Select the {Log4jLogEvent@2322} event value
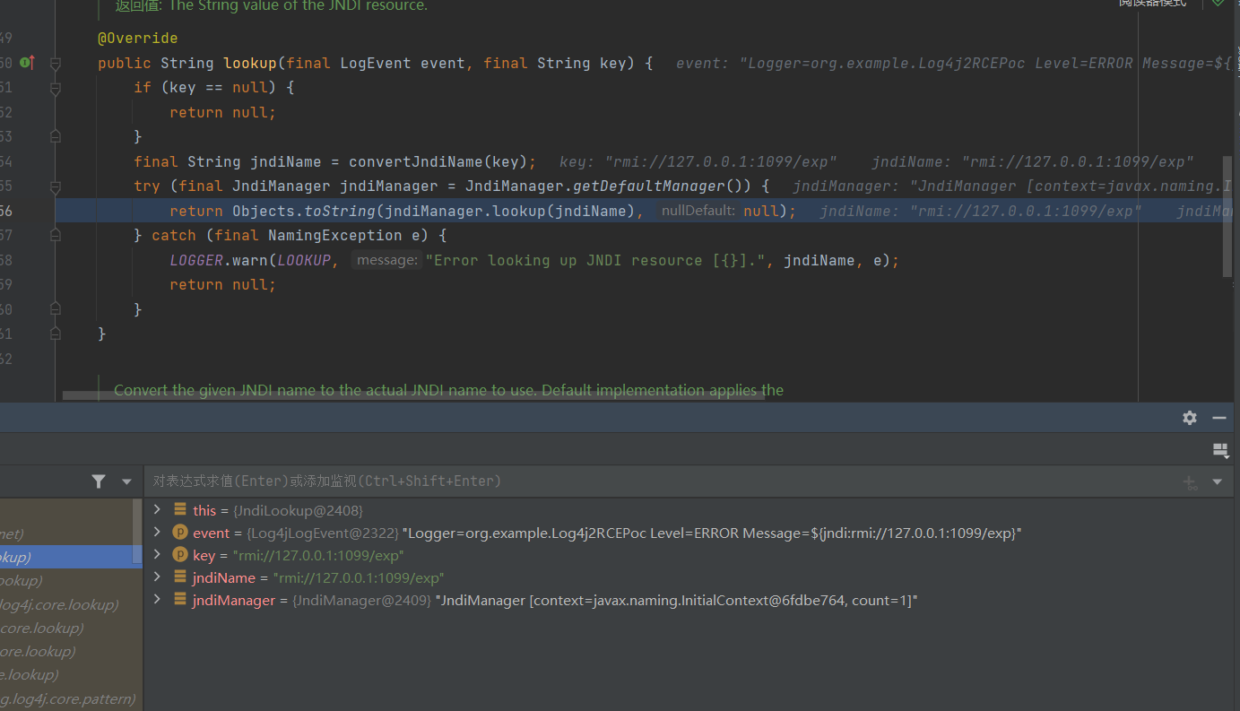This screenshot has height=711, width=1240. [323, 533]
